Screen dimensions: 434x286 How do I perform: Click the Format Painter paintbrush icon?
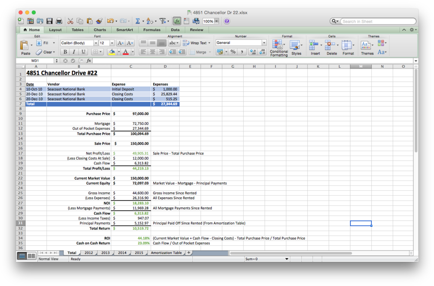(x=99, y=22)
